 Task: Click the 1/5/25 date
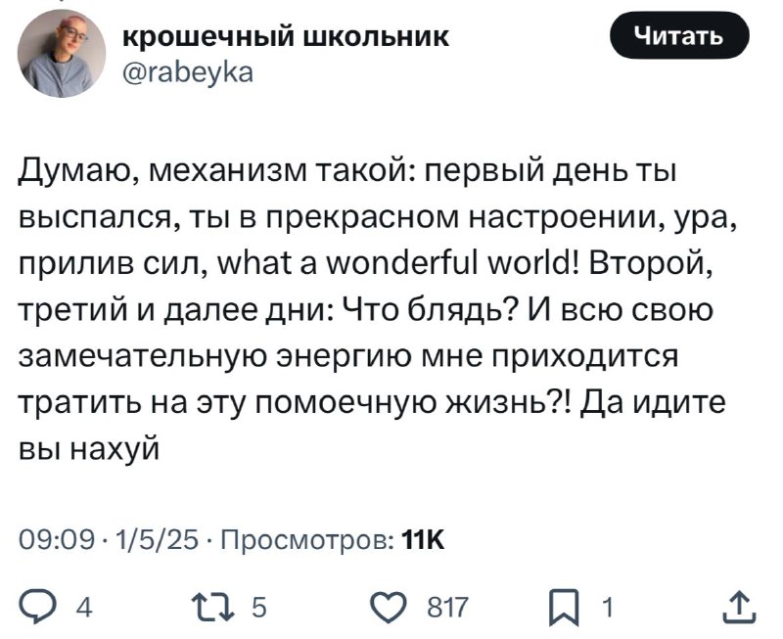coord(157,540)
